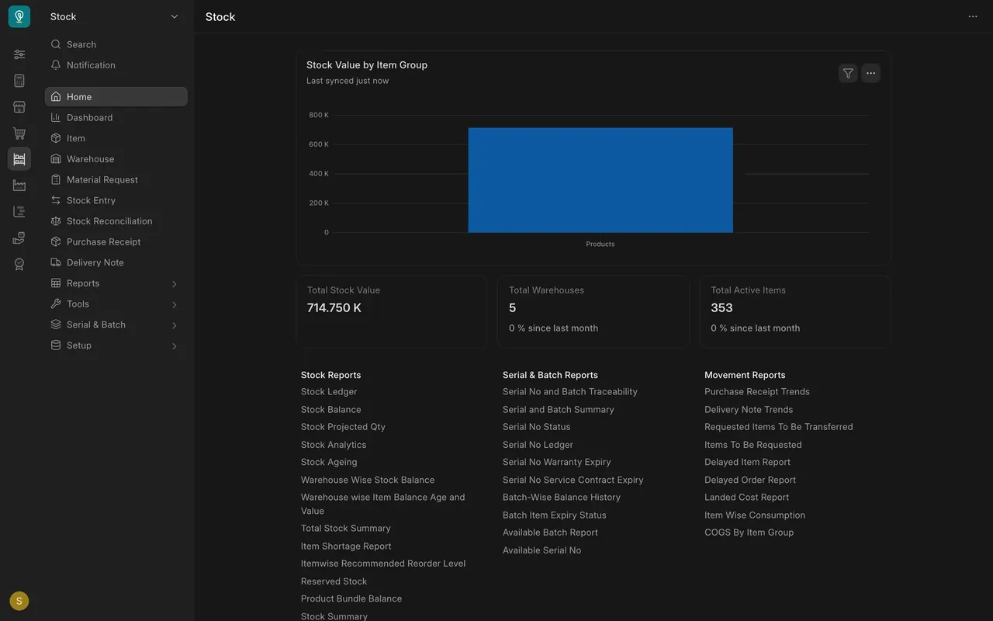Screen dimensions: 993x621
Task: Open the Stock workspace dropdown
Action: click(115, 16)
